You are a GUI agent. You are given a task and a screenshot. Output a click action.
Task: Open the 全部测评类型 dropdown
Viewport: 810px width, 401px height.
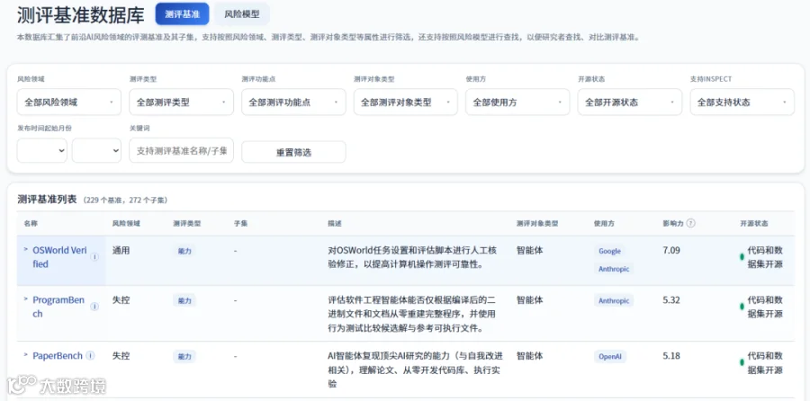pos(181,102)
